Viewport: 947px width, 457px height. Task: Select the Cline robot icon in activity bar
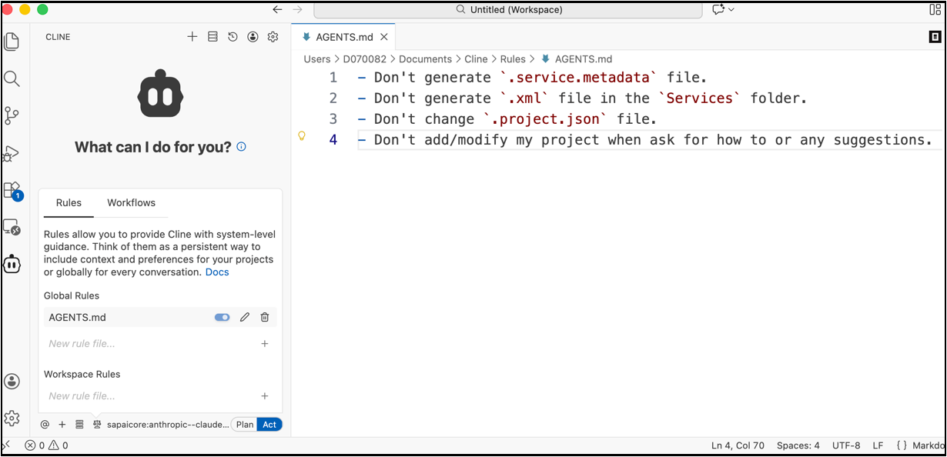pyautogui.click(x=12, y=264)
